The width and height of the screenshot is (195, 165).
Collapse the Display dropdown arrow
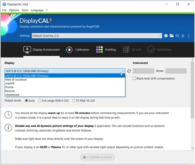tap(123, 71)
